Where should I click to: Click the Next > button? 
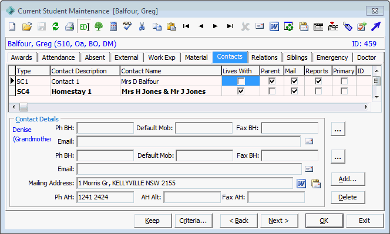[x=279, y=221]
